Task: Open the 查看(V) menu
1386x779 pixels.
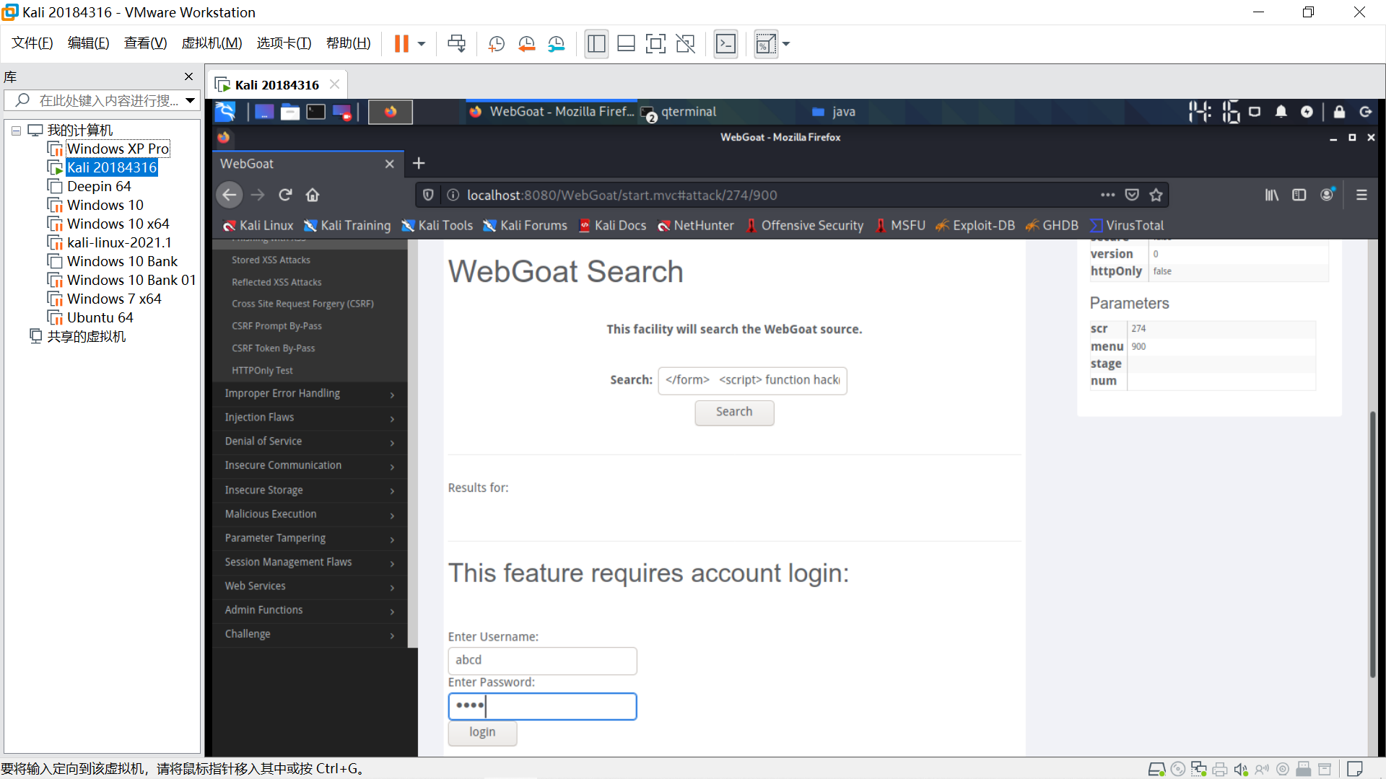Action: coord(145,43)
